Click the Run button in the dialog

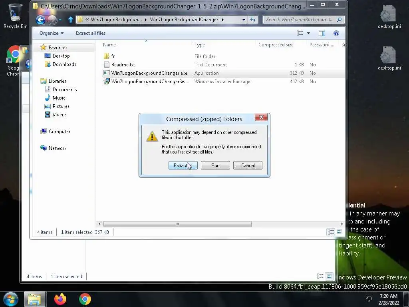tap(215, 165)
